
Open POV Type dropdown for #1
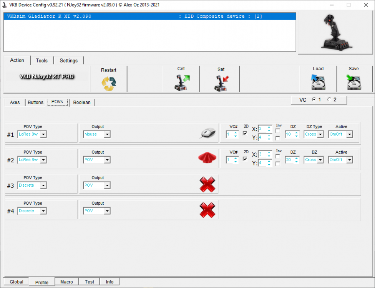coord(43,134)
